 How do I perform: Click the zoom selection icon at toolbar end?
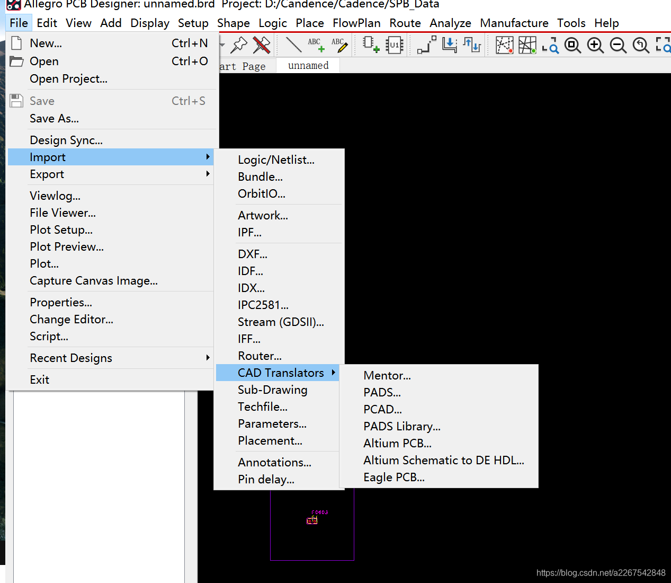(663, 45)
